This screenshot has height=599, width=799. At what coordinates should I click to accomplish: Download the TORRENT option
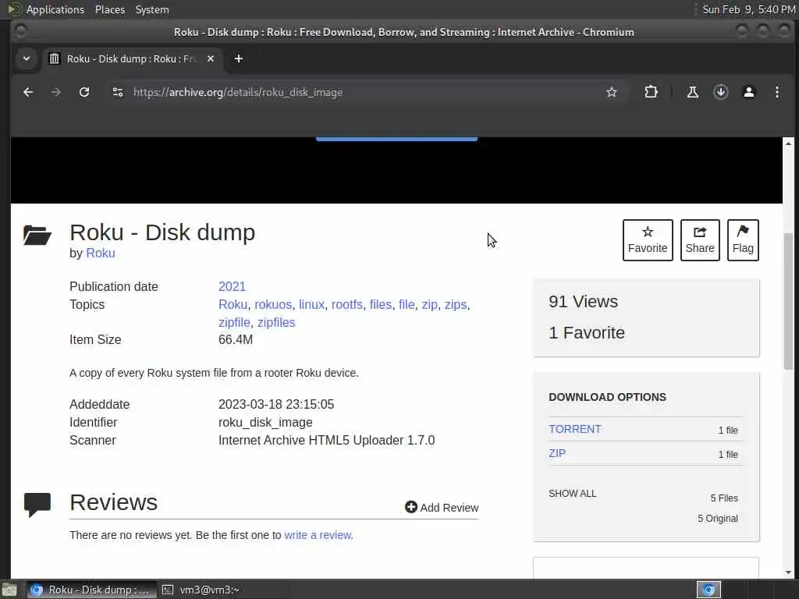[575, 430]
